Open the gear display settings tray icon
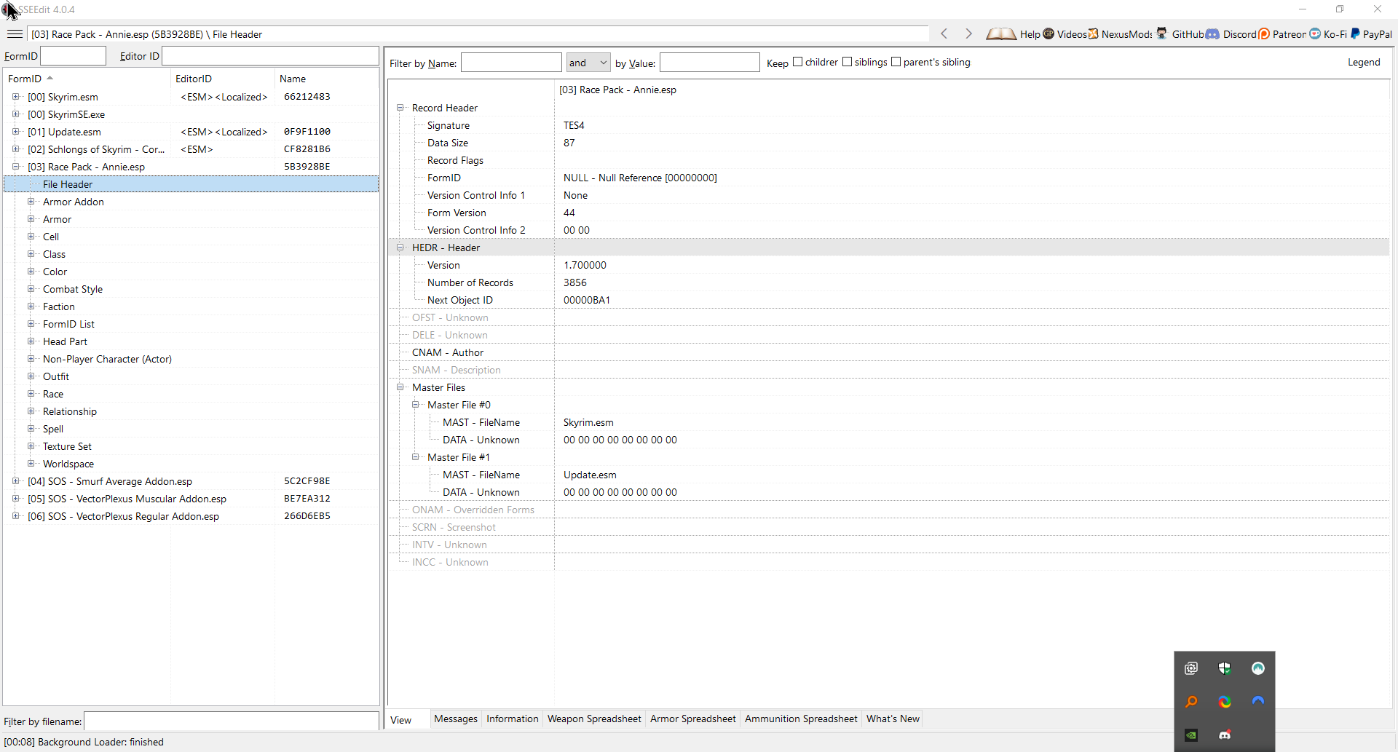 click(x=1191, y=668)
